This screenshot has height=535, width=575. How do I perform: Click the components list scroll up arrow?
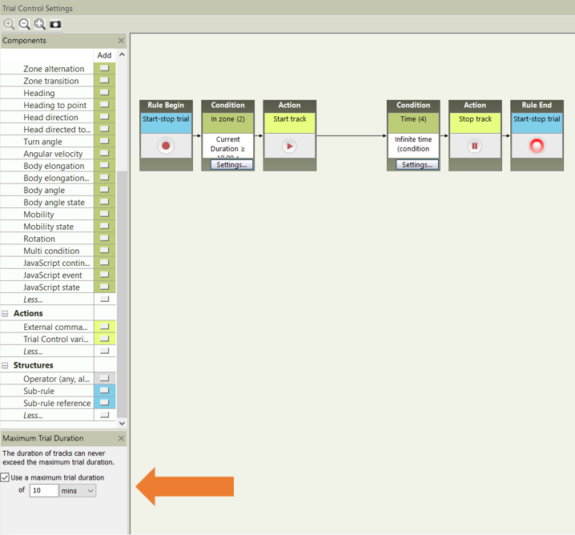122,54
